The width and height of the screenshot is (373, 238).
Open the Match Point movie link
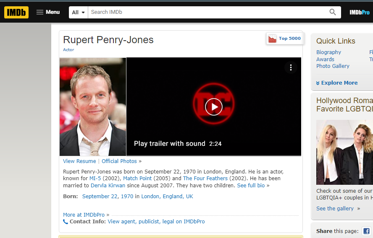tap(137, 178)
